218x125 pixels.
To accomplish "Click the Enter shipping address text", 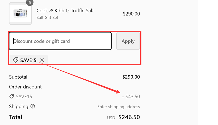I will [119, 107].
